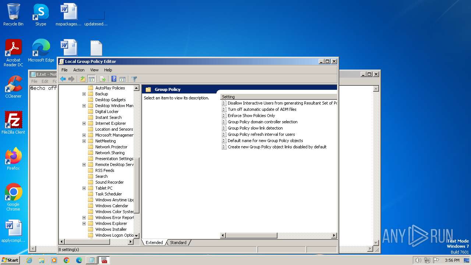Screen dimensions: 471x265
Task: Open Internet Explorer from the taskbar
Action: (29, 260)
